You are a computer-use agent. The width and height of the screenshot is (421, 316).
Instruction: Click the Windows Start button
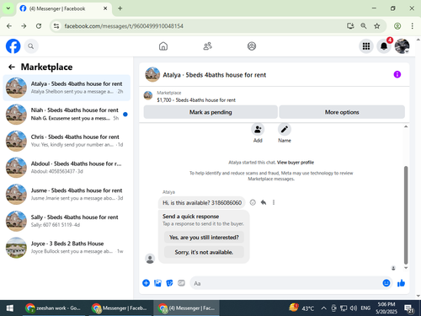point(10,308)
